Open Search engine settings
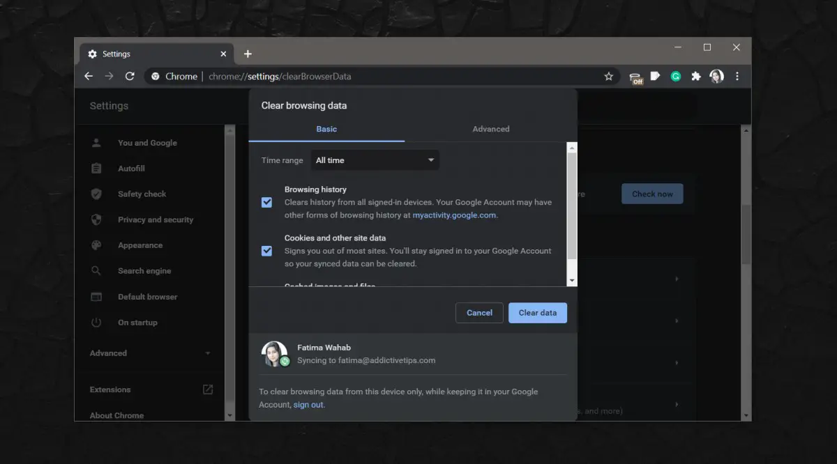 (144, 271)
